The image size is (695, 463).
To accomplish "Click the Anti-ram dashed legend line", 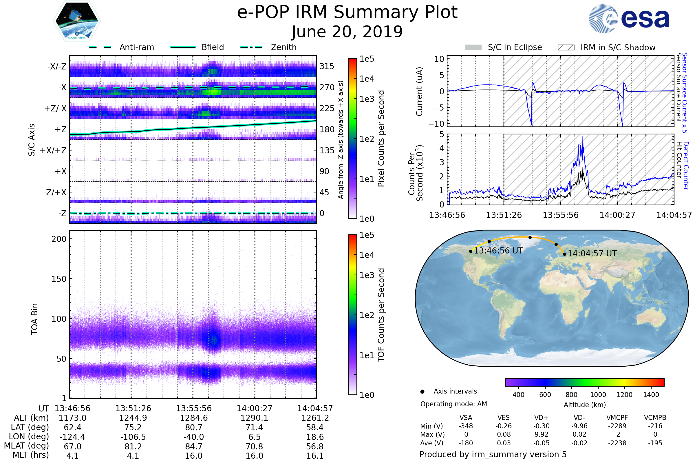I will pyautogui.click(x=100, y=47).
